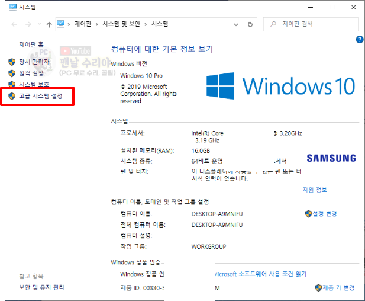Click the SAMSUNG manufacturer logo
Screen dimensions: 365x301
coord(331,158)
